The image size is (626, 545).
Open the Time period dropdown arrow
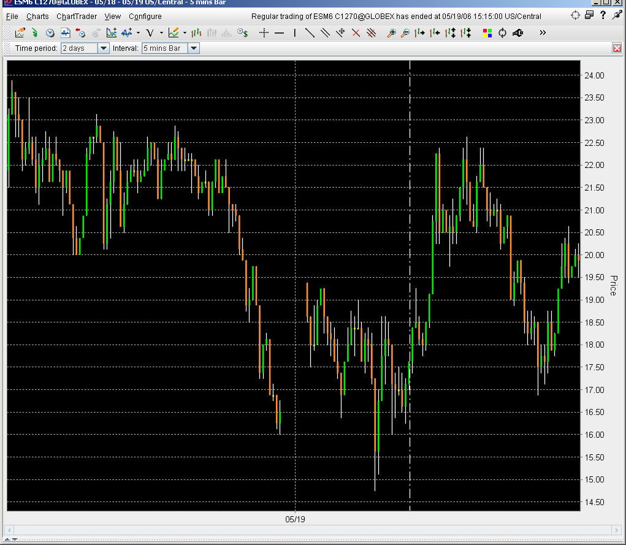click(103, 48)
